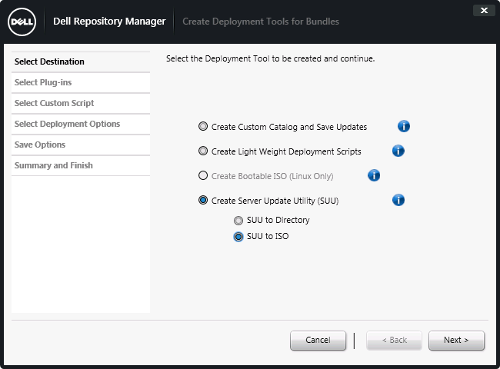Click Next to continue the wizard
Screen dimensions: 500x369
456,340
